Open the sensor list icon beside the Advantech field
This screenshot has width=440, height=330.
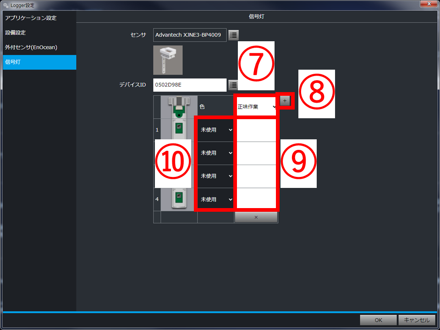[233, 35]
